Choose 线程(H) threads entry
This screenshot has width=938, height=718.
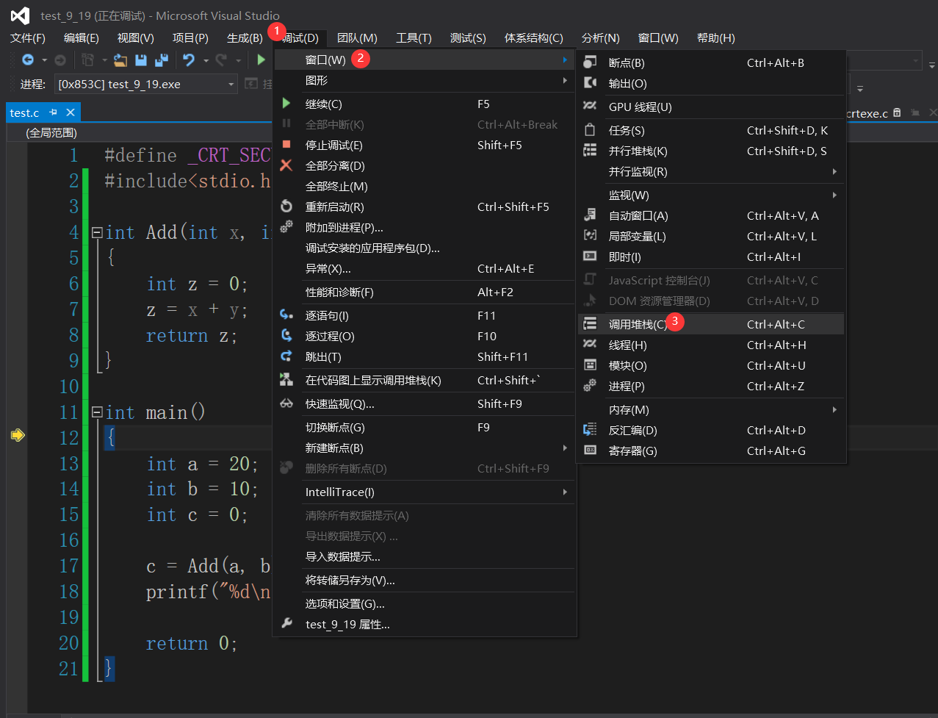pyautogui.click(x=711, y=345)
